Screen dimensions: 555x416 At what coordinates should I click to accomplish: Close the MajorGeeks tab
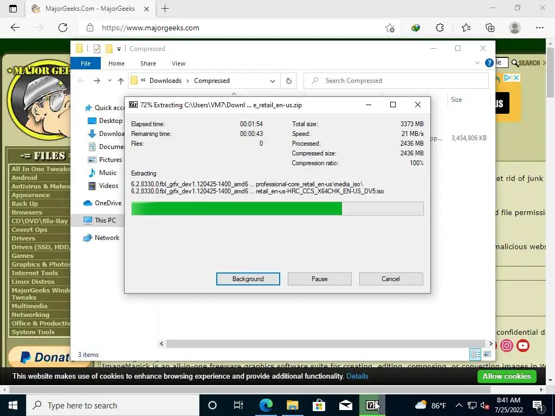pos(146,9)
